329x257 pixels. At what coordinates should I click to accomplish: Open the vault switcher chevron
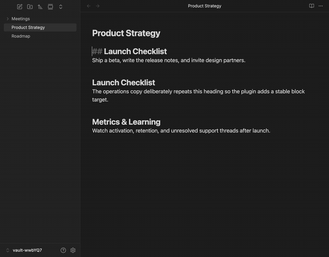coord(8,250)
